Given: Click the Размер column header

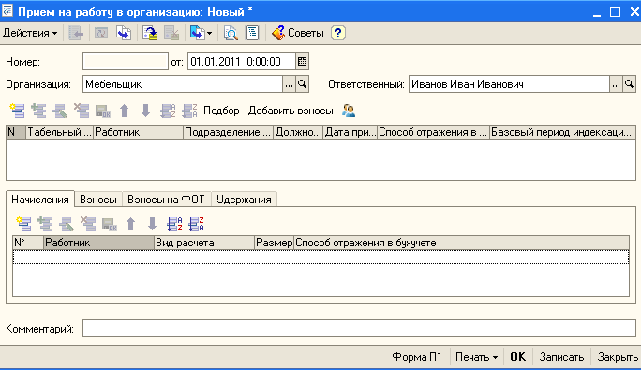Looking at the screenshot, I should pyautogui.click(x=274, y=243).
